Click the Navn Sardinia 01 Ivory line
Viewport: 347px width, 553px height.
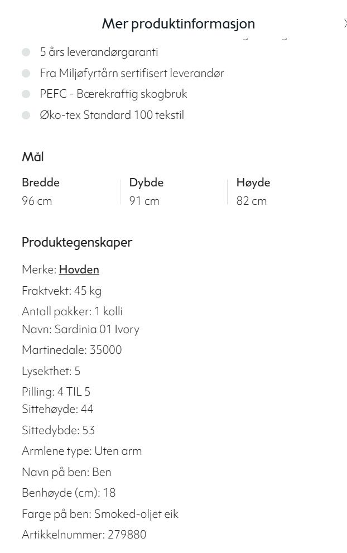(80, 329)
